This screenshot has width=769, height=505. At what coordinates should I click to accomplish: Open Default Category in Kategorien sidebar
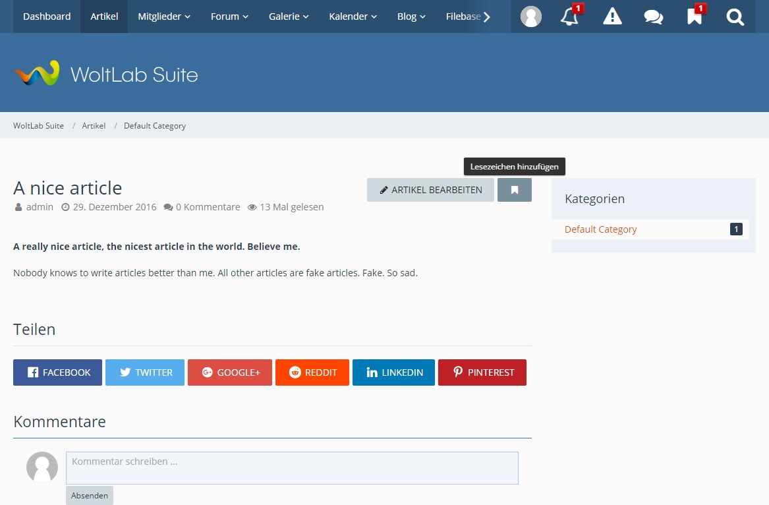pos(600,229)
